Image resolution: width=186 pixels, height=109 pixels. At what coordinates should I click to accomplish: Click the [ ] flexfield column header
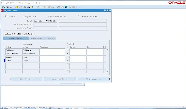tap(105, 47)
